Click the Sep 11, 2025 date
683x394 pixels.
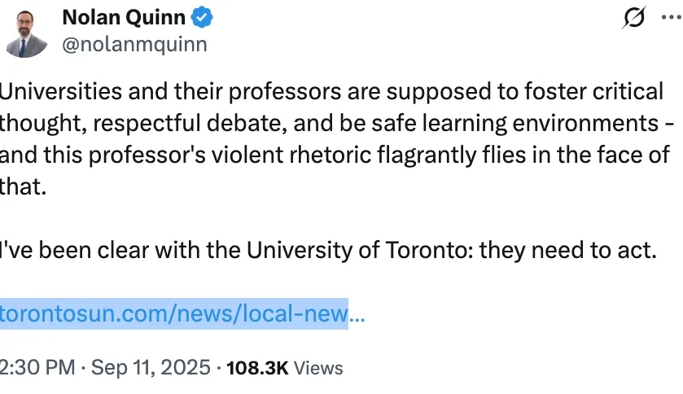click(x=151, y=367)
